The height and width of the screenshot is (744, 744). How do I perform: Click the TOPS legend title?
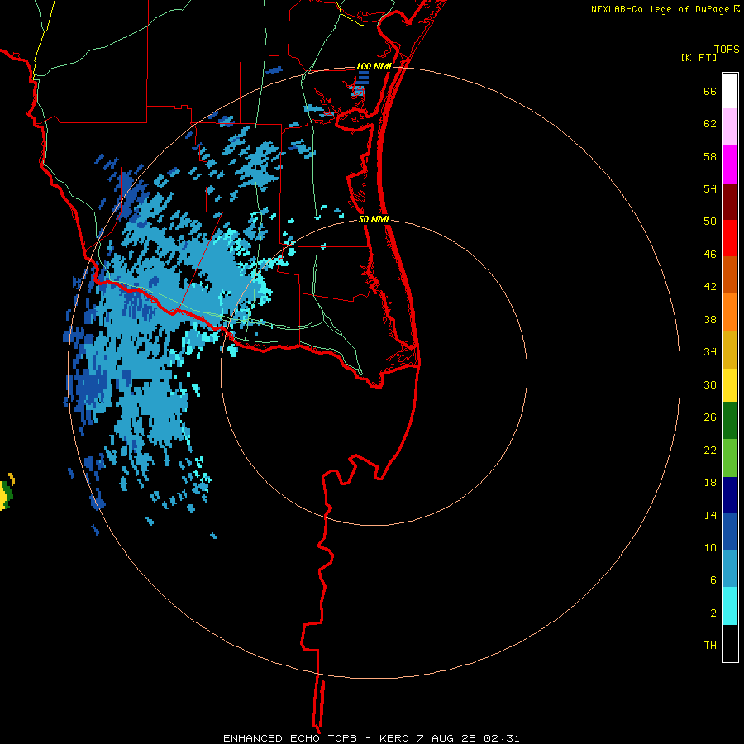727,49
